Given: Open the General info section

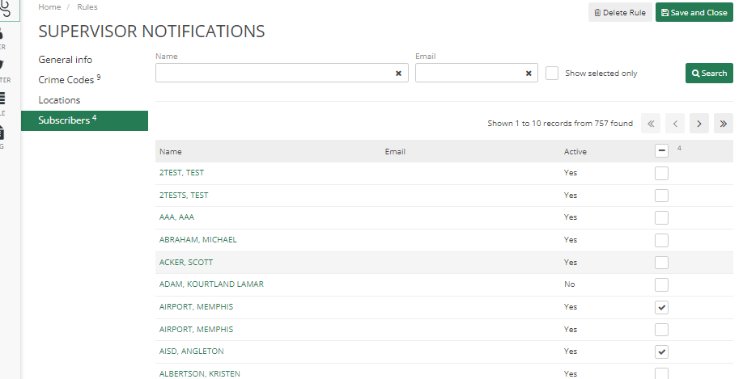Looking at the screenshot, I should tap(66, 60).
